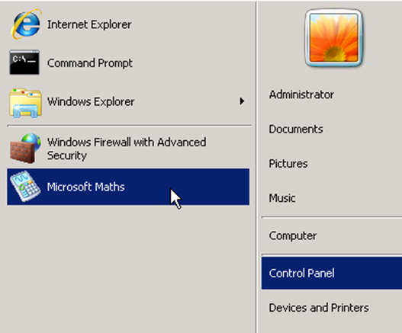This screenshot has width=402, height=333.
Task: Click the Command Prompt console icon
Action: click(24, 62)
